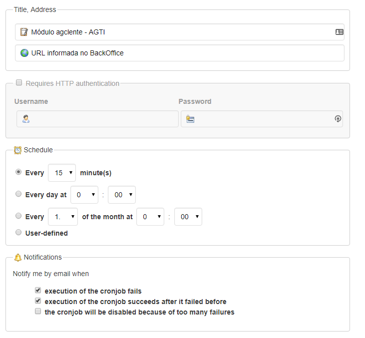
Task: Choose the User-defined schedule option
Action: [x=18, y=232]
